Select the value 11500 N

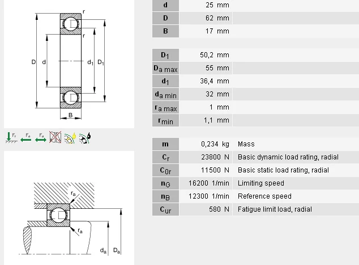pos(215,170)
